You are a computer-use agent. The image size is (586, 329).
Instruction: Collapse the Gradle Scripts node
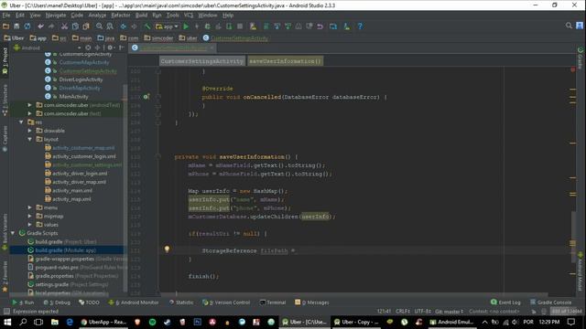click(13, 233)
